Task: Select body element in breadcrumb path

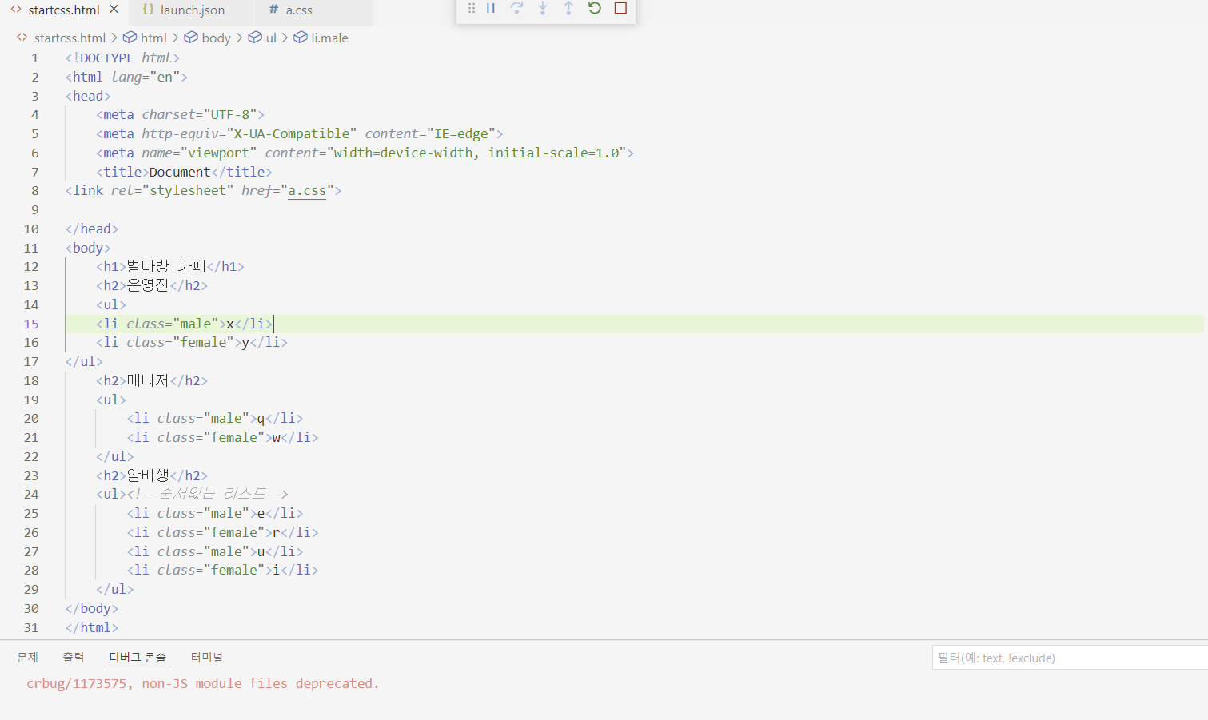Action: [216, 38]
